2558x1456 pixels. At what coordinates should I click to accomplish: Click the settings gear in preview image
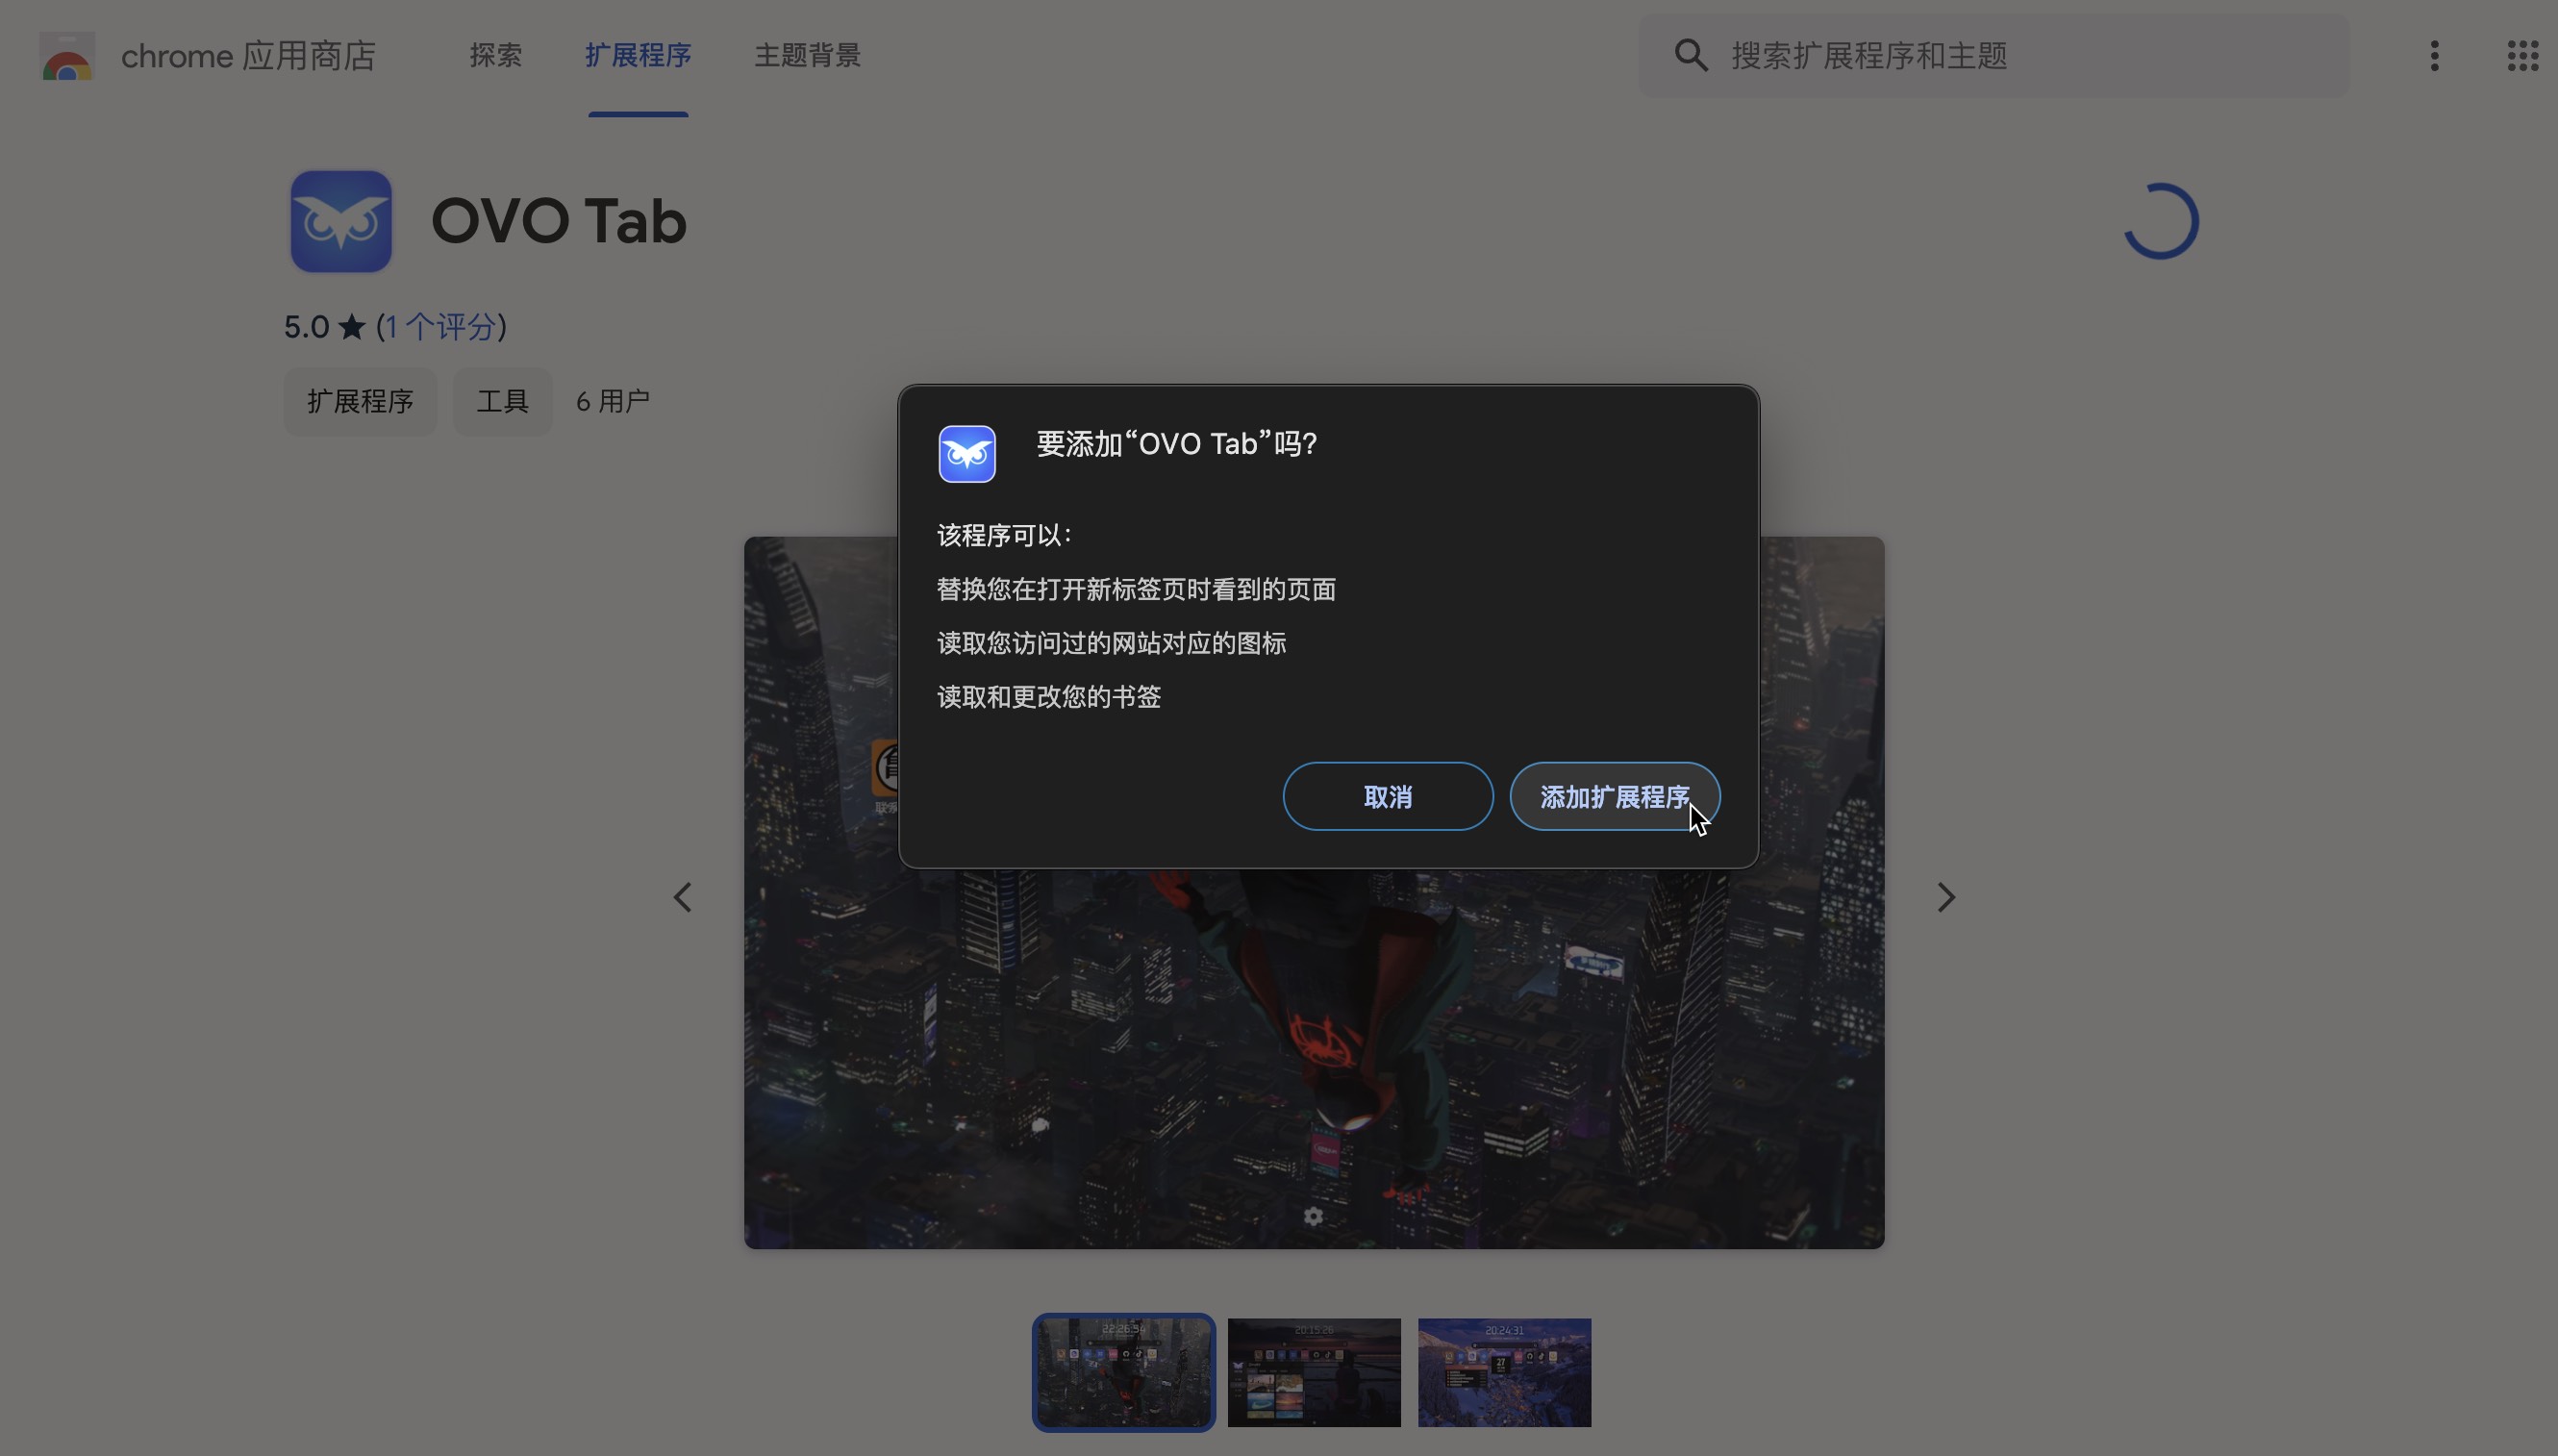(x=1313, y=1216)
